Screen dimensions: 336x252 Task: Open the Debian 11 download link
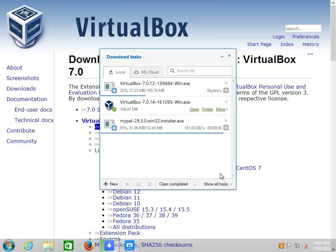(x=126, y=198)
